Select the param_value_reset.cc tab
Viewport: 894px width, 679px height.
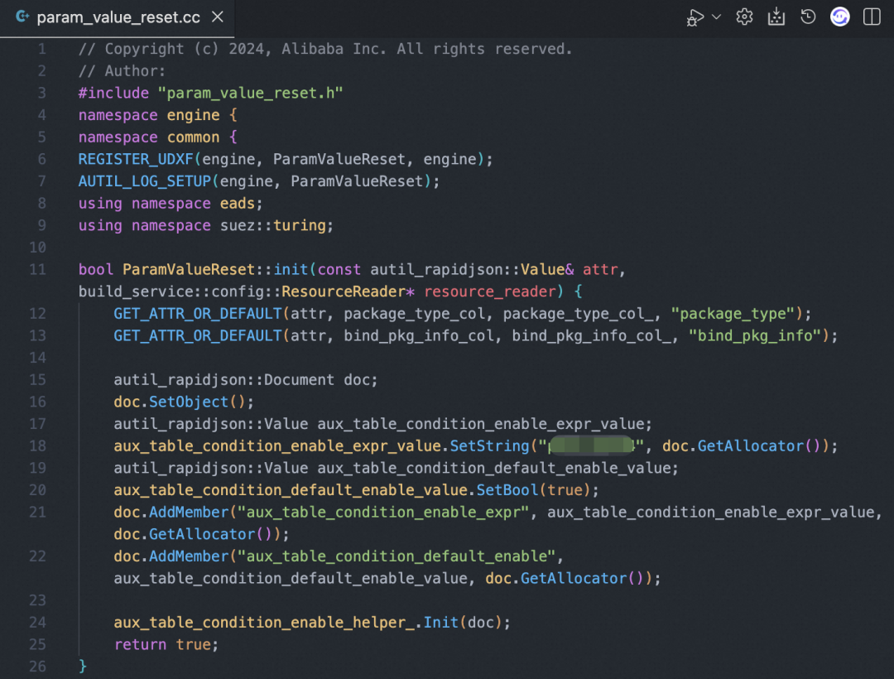tap(118, 17)
